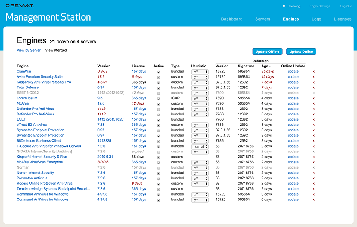Click the grey x for Norman row
The width and height of the screenshot is (357, 227).
coord(313,168)
